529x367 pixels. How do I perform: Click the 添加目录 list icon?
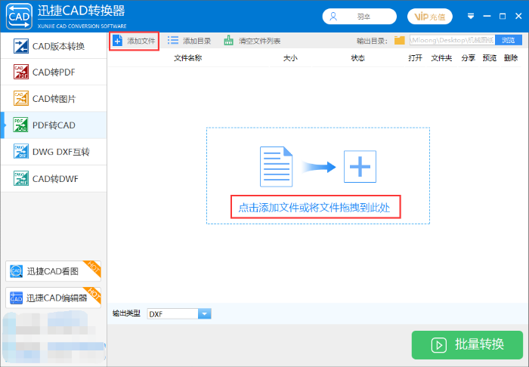pos(173,41)
